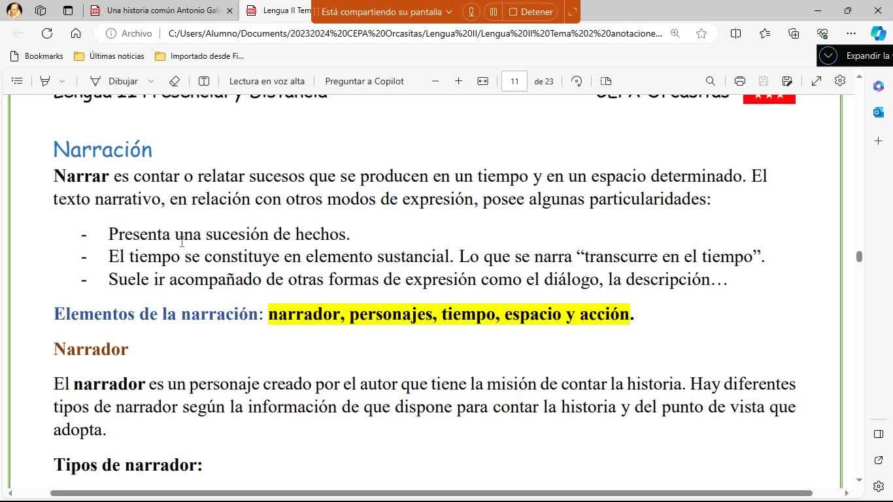
Task: Switch to Una historia común Antonio Gala tab
Action: tap(162, 11)
